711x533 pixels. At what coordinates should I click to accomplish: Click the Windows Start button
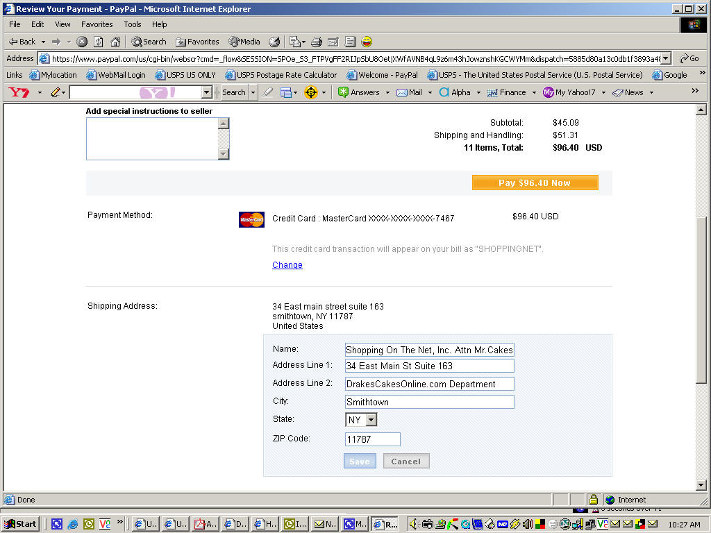tap(21, 524)
